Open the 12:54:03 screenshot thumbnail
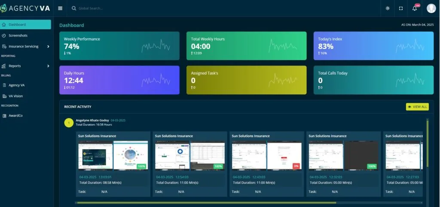This screenshot has height=207, width=440. pyautogui.click(x=190, y=156)
